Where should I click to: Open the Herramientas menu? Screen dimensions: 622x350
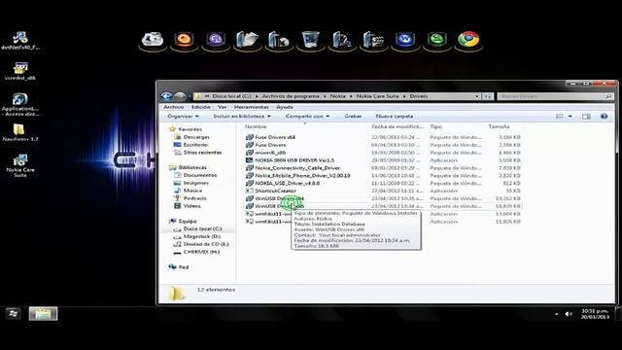point(251,107)
